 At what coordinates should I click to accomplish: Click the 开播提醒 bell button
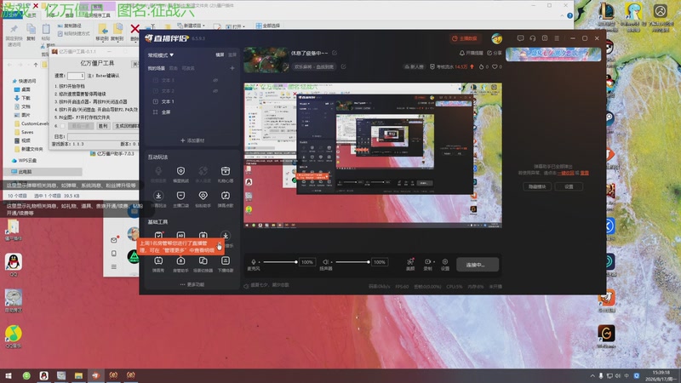pos(472,53)
